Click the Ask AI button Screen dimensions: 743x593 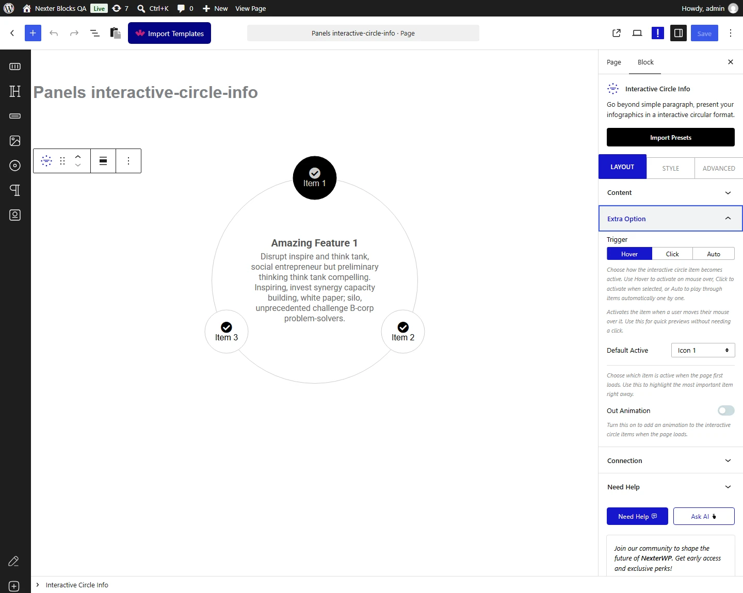(x=704, y=516)
